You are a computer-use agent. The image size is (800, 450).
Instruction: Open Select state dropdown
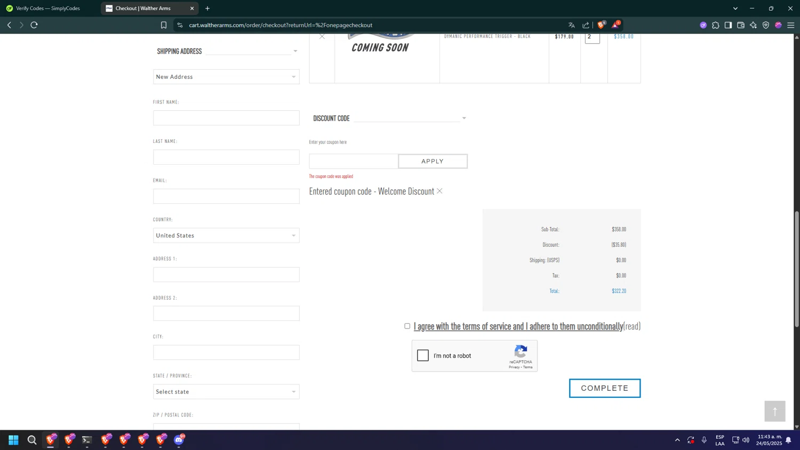(x=226, y=391)
